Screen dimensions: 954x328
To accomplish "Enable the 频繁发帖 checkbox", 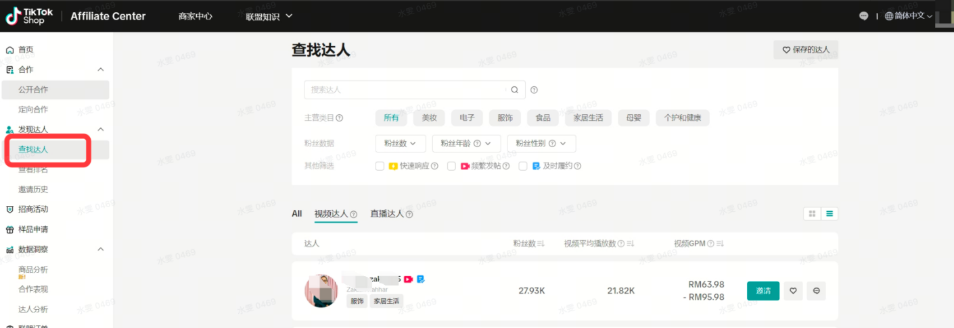I will point(451,166).
